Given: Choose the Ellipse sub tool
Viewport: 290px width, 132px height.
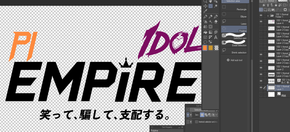Looking at the screenshot, I should click(x=234, y=15).
